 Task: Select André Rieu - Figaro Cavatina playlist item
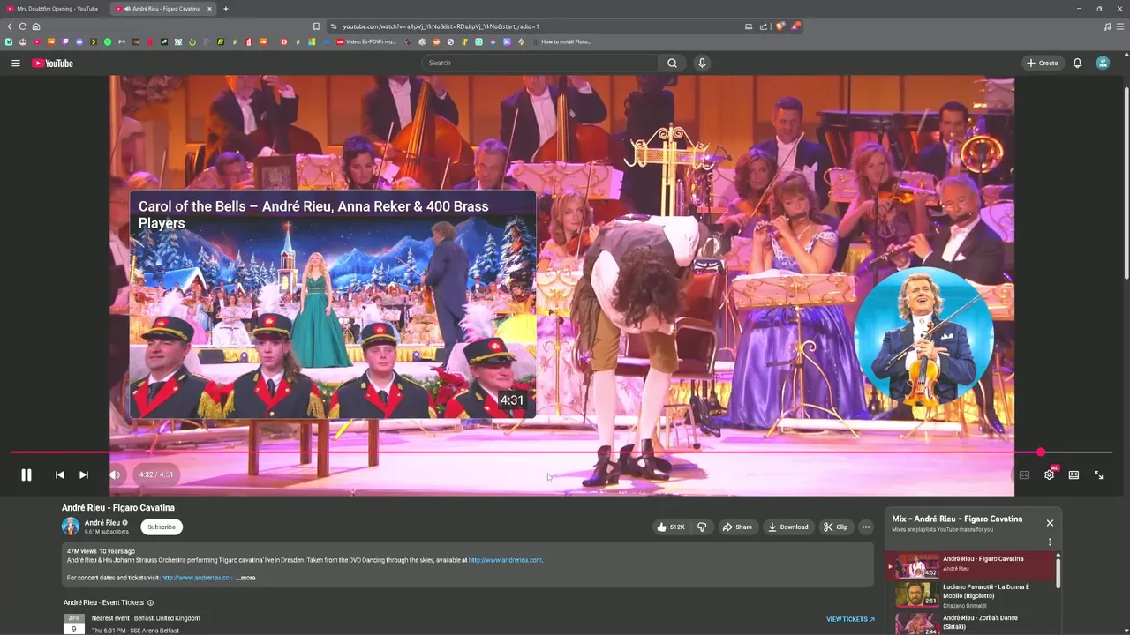tap(971, 566)
